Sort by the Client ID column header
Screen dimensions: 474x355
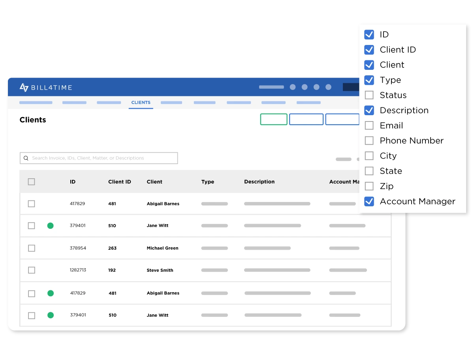119,182
